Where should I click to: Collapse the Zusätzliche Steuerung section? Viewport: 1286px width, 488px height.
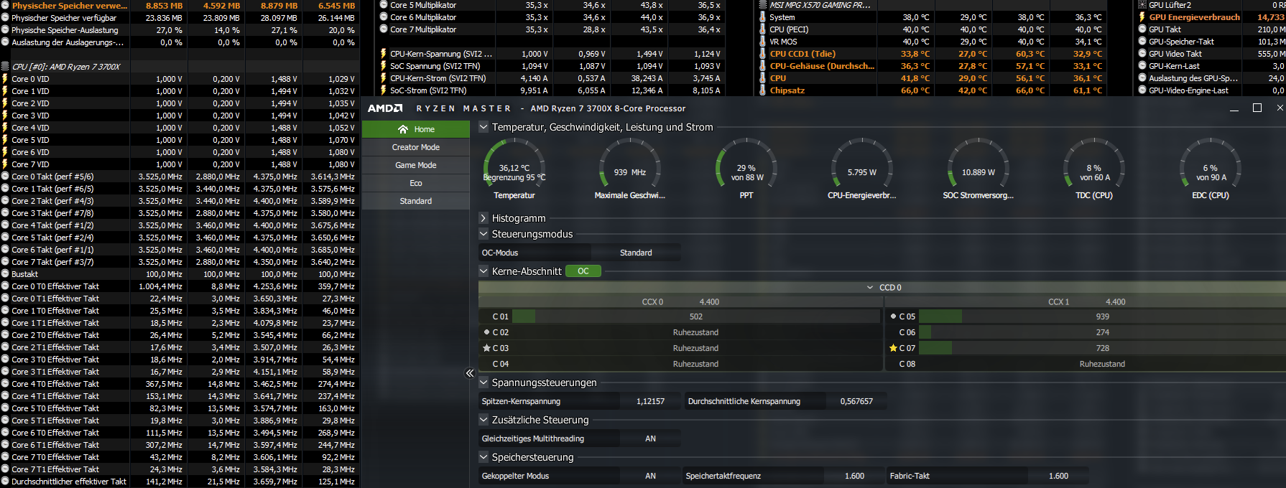click(x=484, y=420)
